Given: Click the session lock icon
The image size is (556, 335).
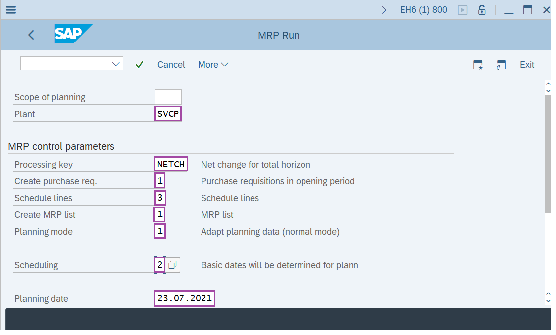Looking at the screenshot, I should click(482, 10).
